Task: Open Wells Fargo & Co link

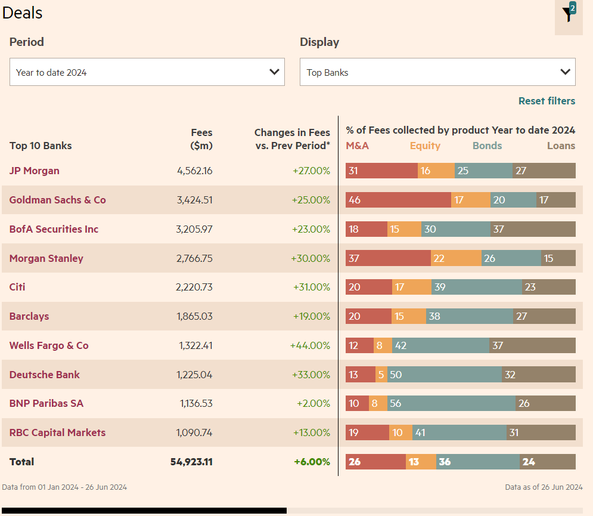Action: click(x=49, y=345)
